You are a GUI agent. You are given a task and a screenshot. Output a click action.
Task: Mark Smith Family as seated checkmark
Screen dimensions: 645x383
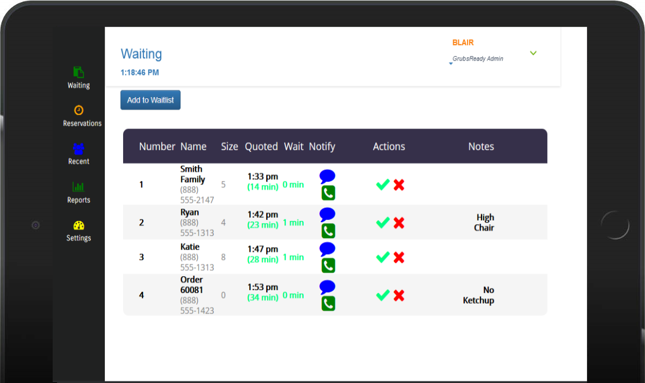(383, 185)
